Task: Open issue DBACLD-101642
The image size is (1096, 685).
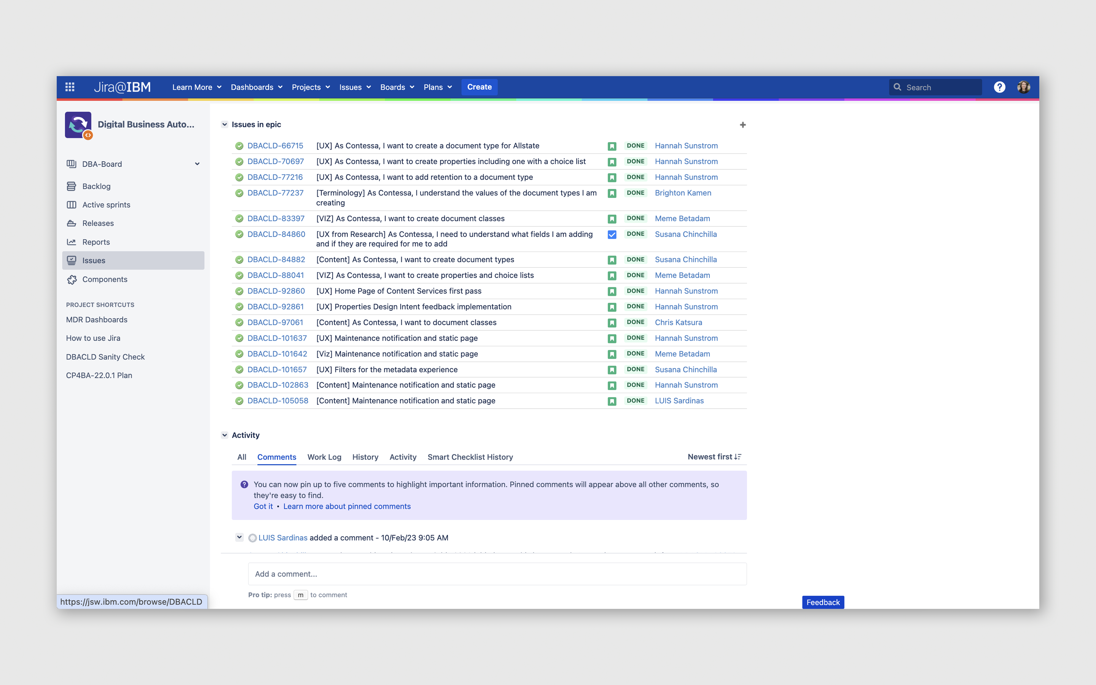Action: tap(277, 354)
